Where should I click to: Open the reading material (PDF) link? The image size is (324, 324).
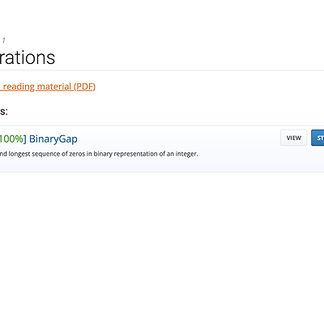tap(48, 87)
